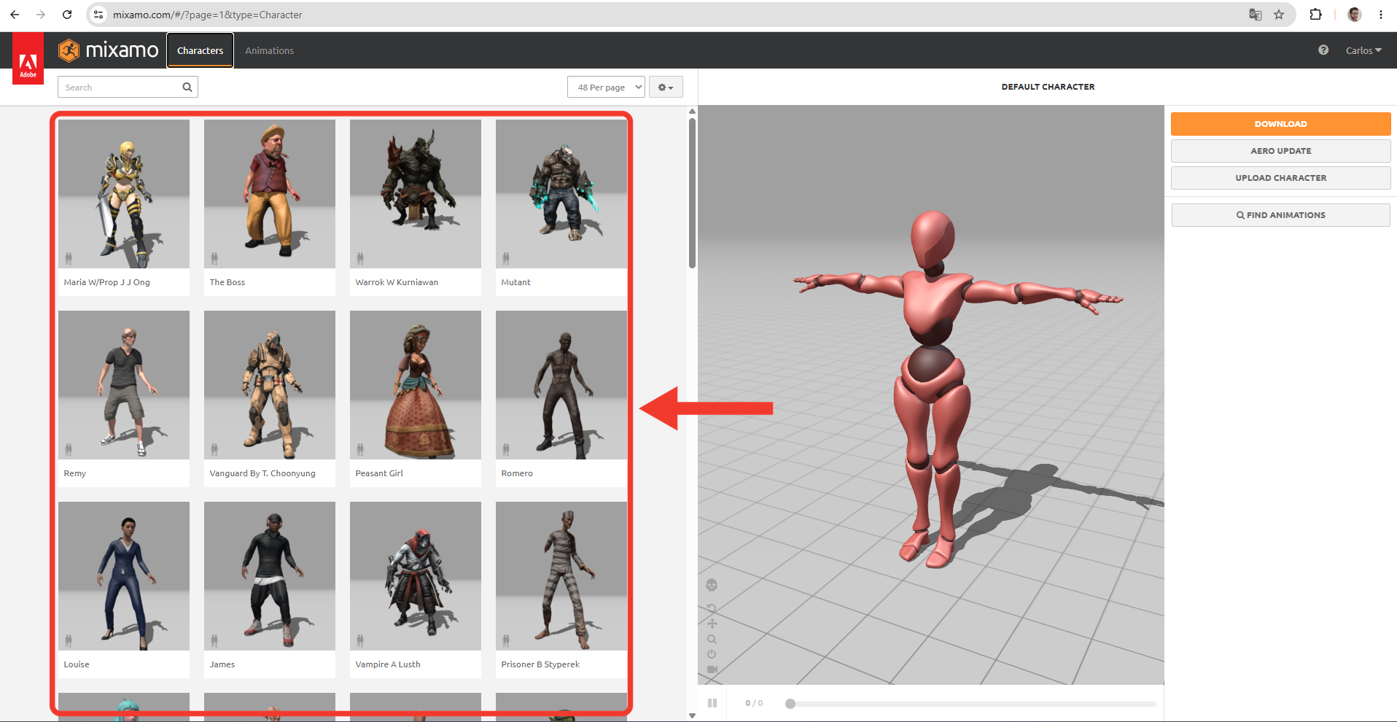Pick the Mutant character thumbnail
The height and width of the screenshot is (722, 1397).
(561, 194)
